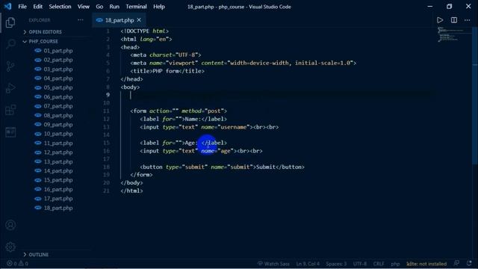Collapse the PHP_COURSE folder section
Screen dimensions: 478x269
click(x=43, y=41)
